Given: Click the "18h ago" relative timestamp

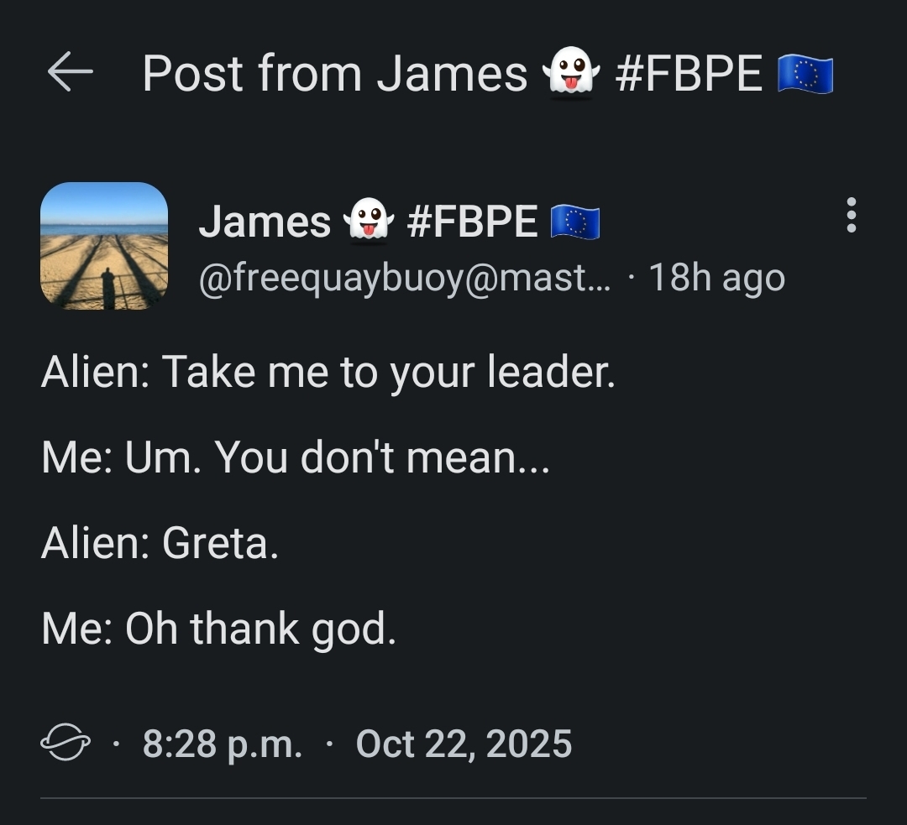Looking at the screenshot, I should tap(718, 278).
